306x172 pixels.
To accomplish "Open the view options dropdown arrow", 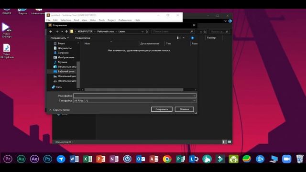I will (184, 38).
